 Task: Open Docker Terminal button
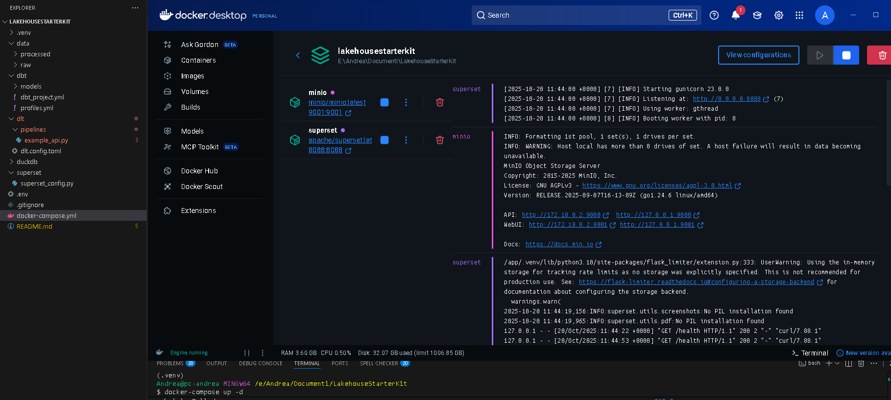(810, 353)
